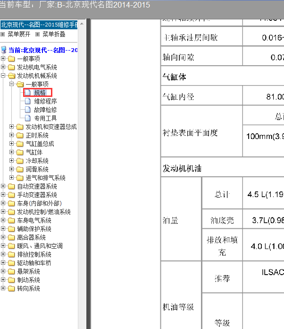The height and width of the screenshot is (329, 284).
Task: Click the 车身电气系统 folder icon
Action: (11, 220)
